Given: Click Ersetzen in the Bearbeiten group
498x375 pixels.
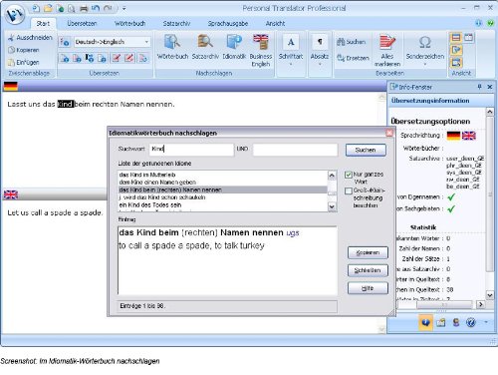Looking at the screenshot, I should [353, 58].
